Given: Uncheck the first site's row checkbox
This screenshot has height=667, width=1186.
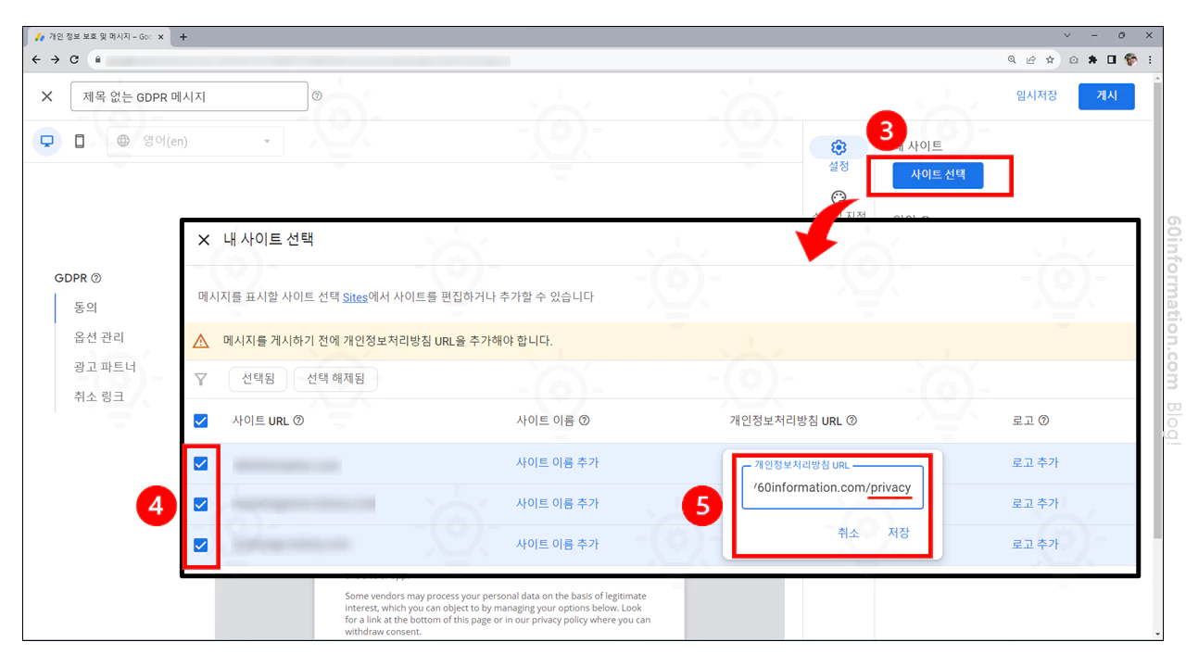Looking at the screenshot, I should coord(200,462).
